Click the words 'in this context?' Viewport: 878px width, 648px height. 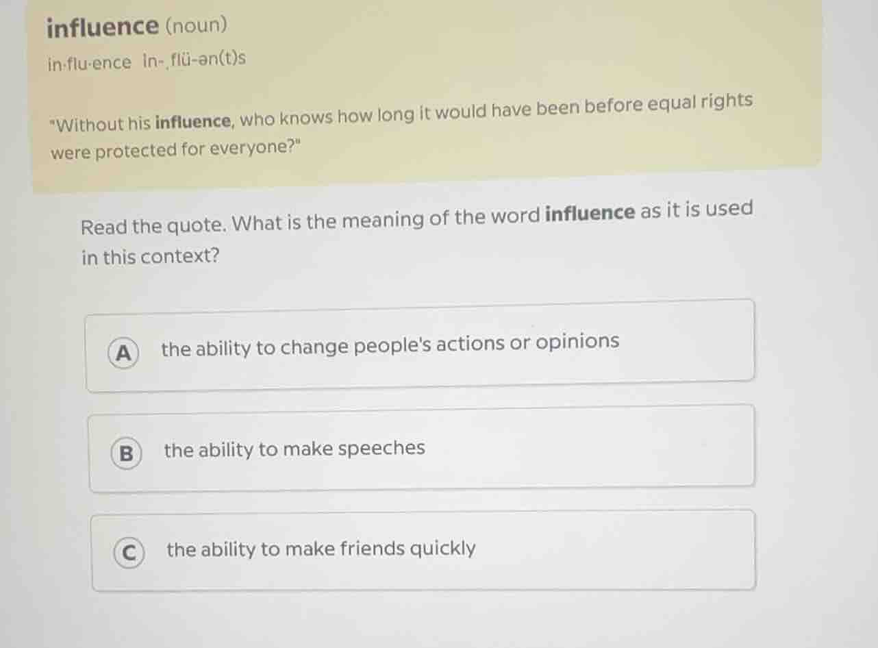tap(149, 256)
